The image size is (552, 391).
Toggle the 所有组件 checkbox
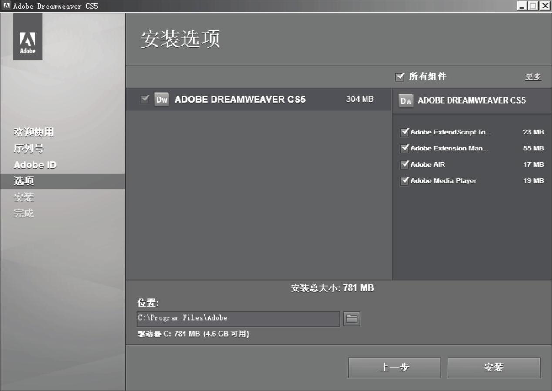click(400, 77)
